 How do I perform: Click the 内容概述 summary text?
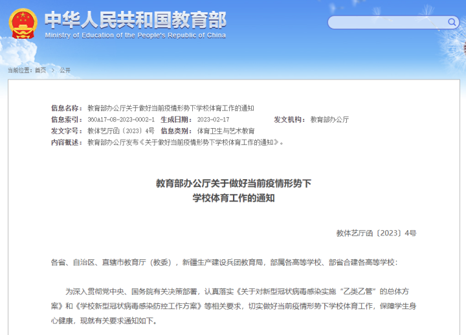185,142
